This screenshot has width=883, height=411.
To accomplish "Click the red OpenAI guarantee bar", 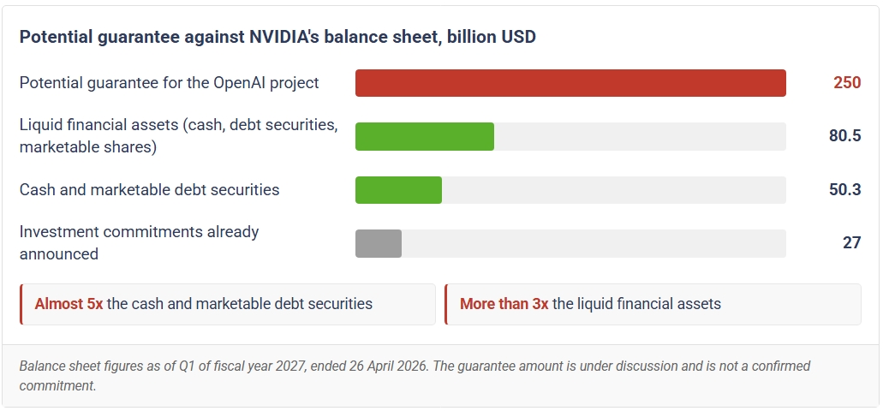I will coord(570,83).
